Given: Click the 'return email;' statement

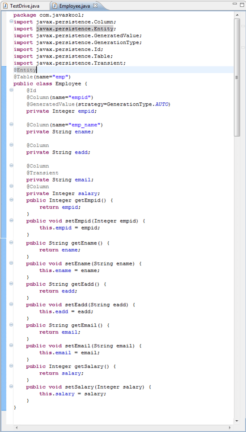Looking at the screenshot, I should tap(60, 332).
